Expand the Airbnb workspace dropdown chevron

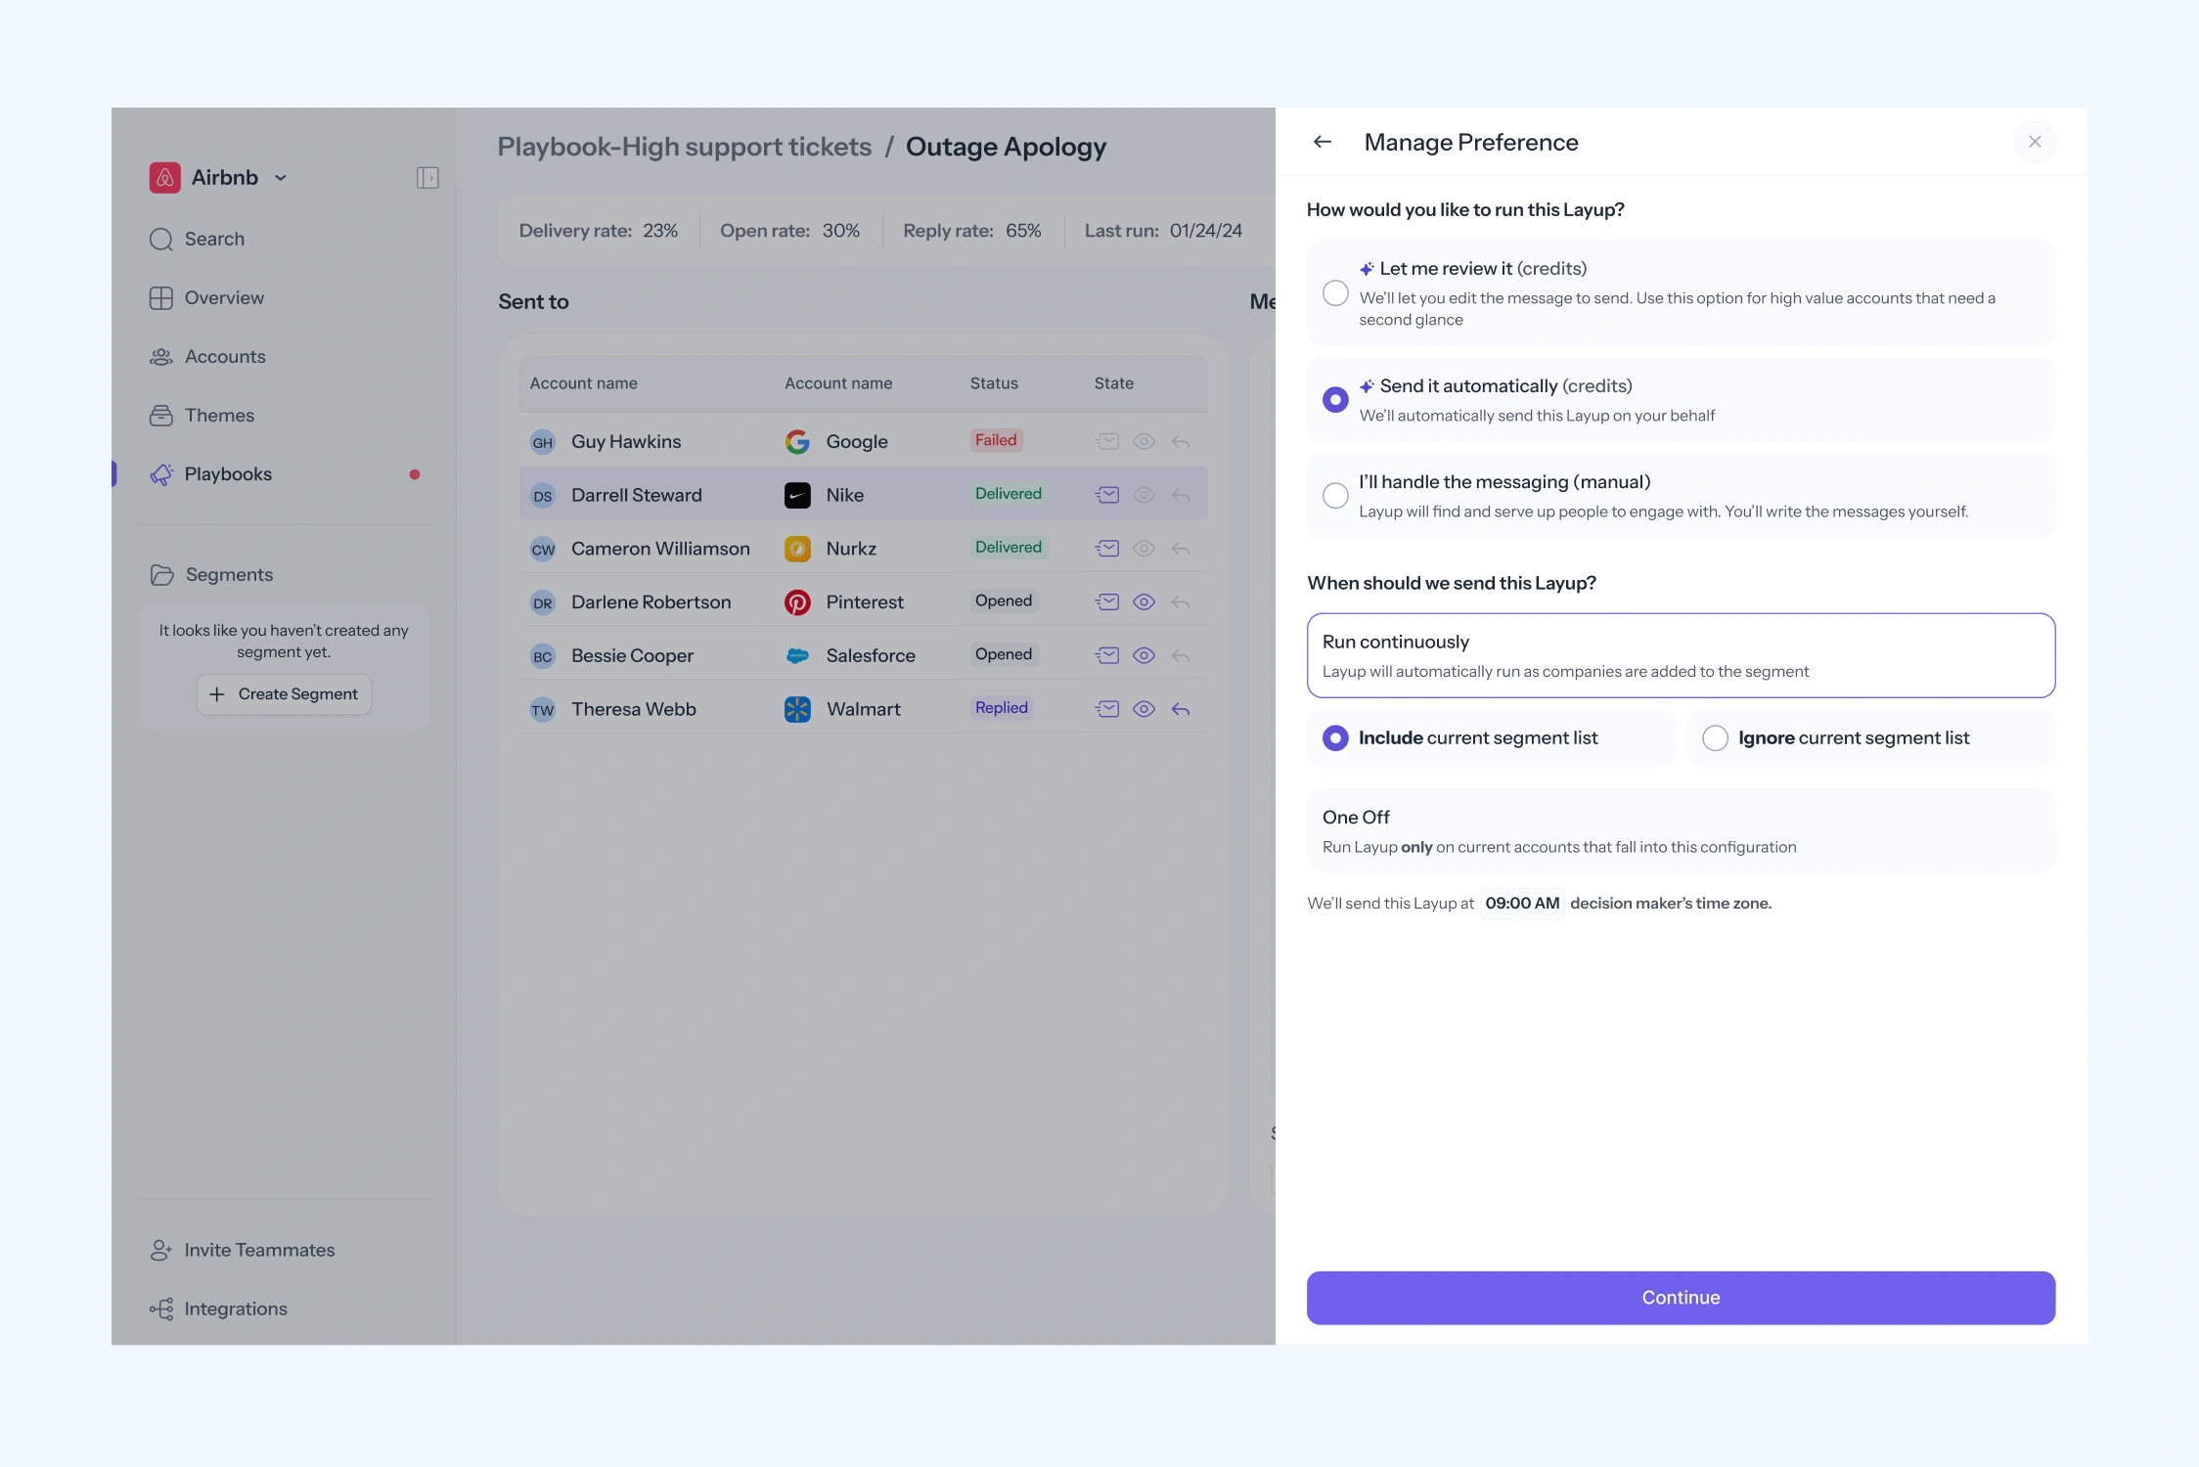click(281, 178)
